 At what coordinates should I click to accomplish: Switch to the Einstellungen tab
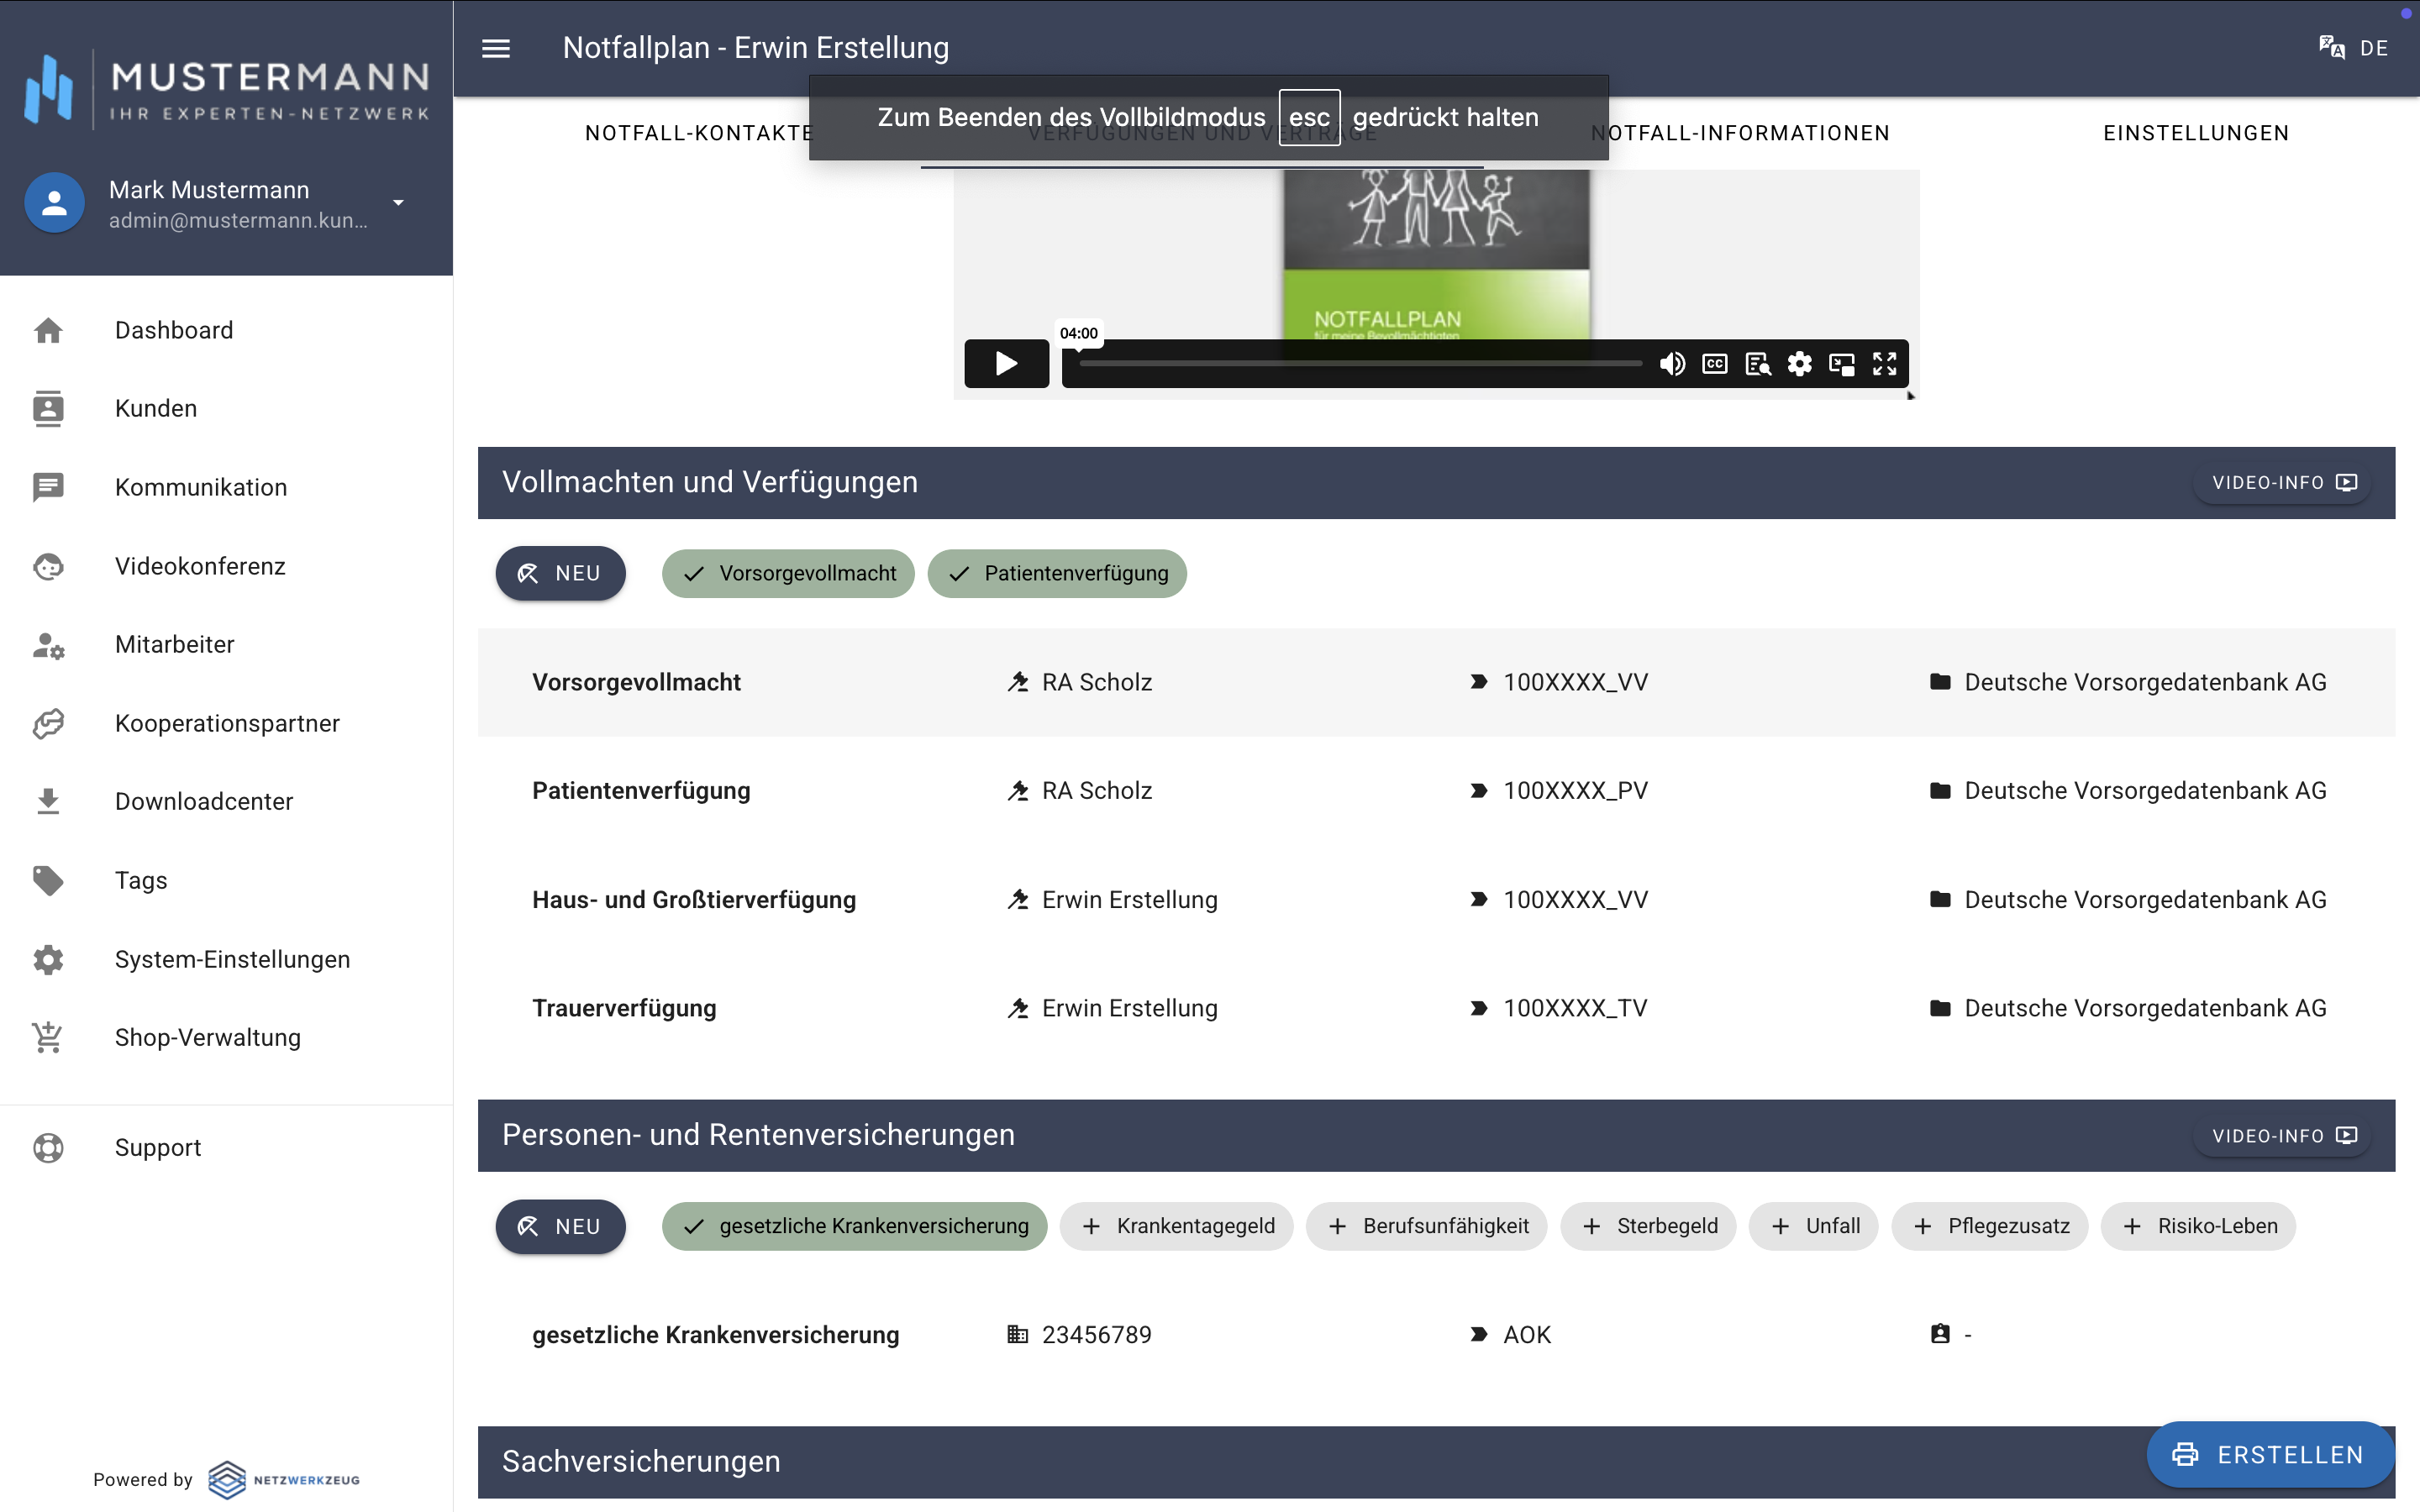2196,133
